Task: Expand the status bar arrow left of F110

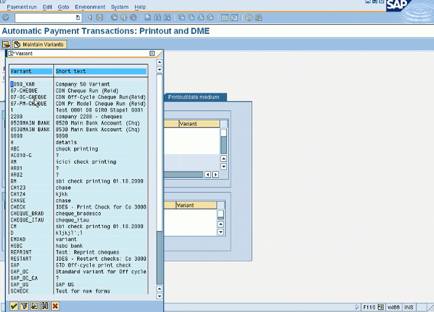Action: click(357, 307)
